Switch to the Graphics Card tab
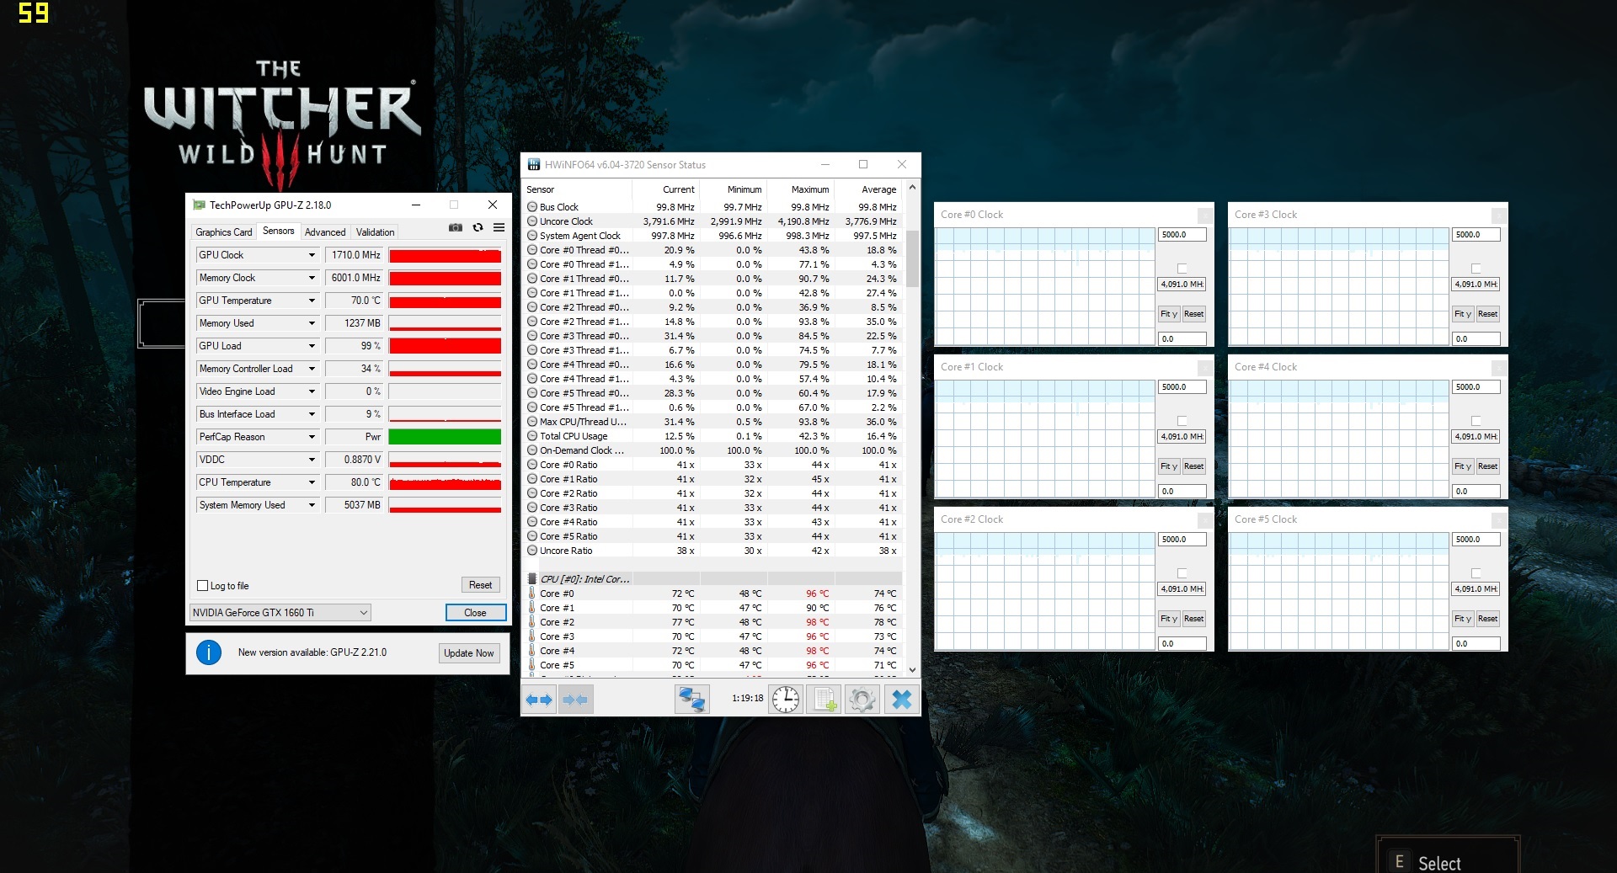The image size is (1617, 873). [x=223, y=232]
